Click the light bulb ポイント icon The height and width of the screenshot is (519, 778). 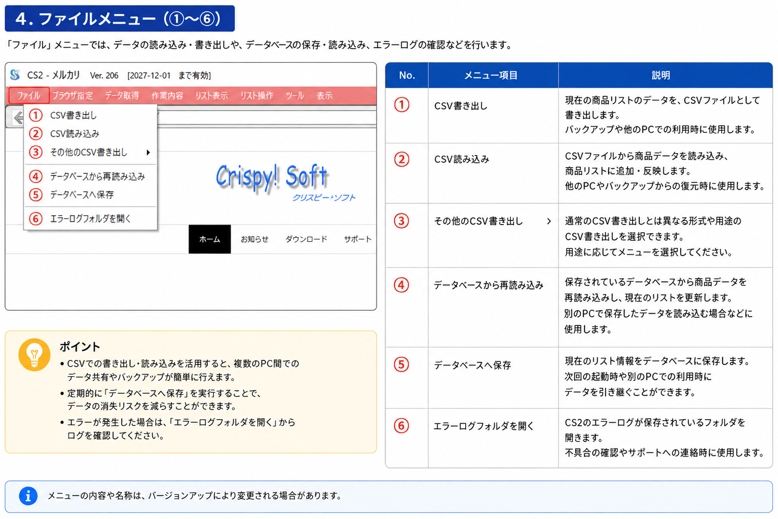(x=34, y=355)
